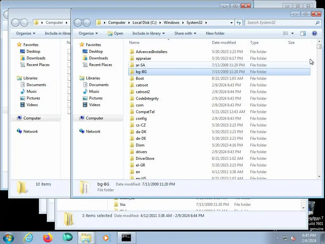Click the Windows breadcrumb segment
The width and height of the screenshot is (325, 244).
click(x=171, y=23)
